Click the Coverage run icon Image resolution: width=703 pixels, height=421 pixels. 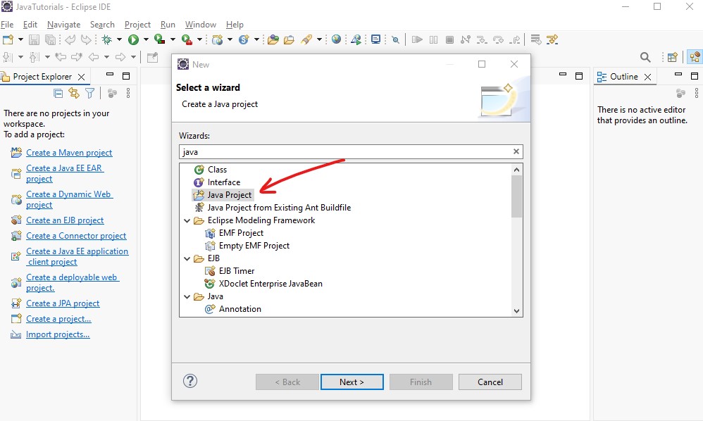[160, 39]
